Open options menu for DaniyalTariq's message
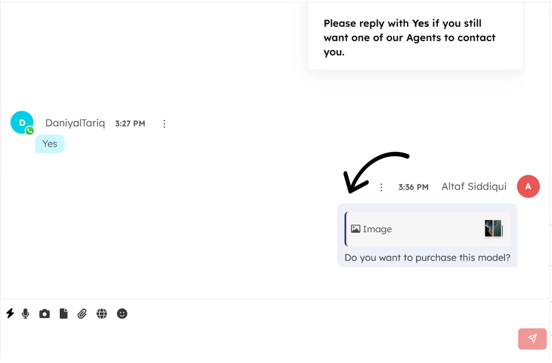This screenshot has height=363, width=552. [x=164, y=124]
